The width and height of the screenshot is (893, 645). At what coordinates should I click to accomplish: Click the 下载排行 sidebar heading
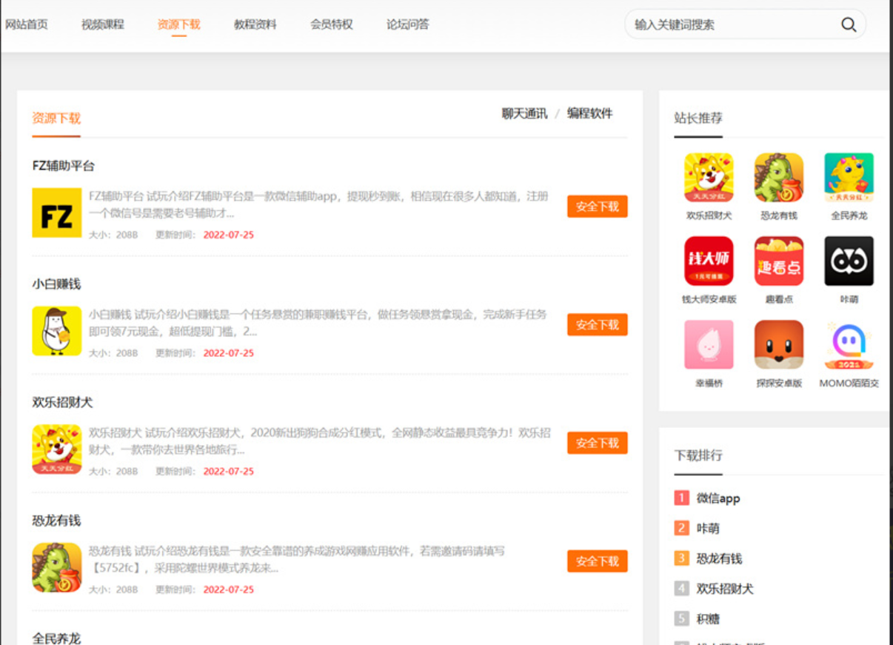coord(698,455)
